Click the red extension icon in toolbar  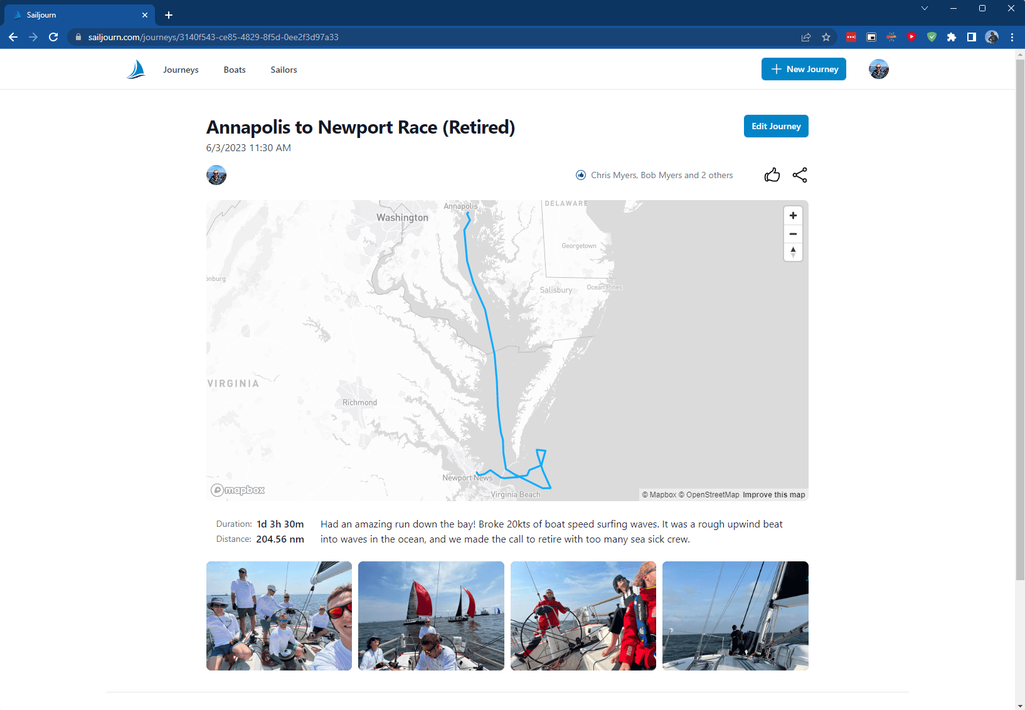pyautogui.click(x=851, y=37)
